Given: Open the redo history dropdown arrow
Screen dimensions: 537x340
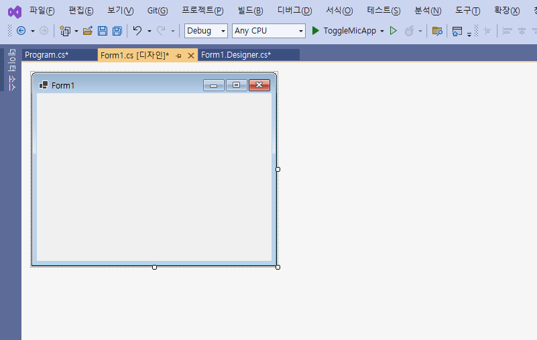Looking at the screenshot, I should pyautogui.click(x=173, y=32).
